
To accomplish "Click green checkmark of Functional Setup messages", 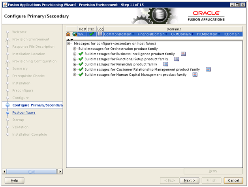I will (81, 59).
